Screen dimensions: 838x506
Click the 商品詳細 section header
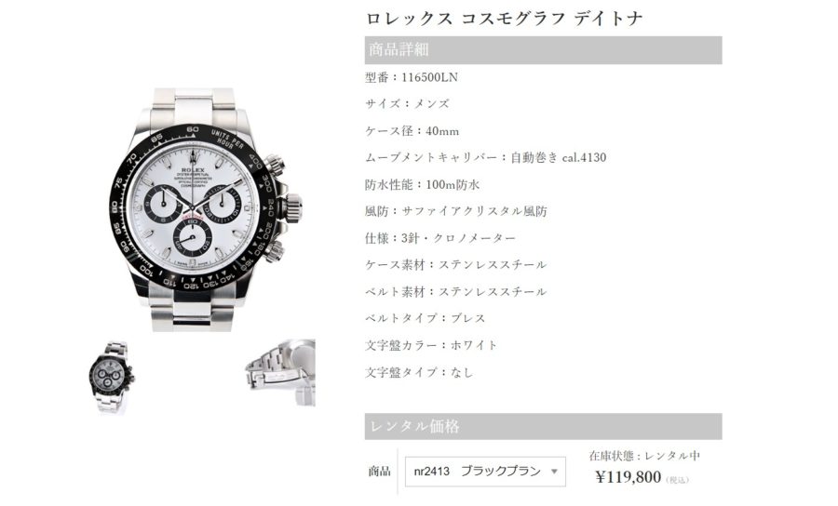[x=543, y=50]
